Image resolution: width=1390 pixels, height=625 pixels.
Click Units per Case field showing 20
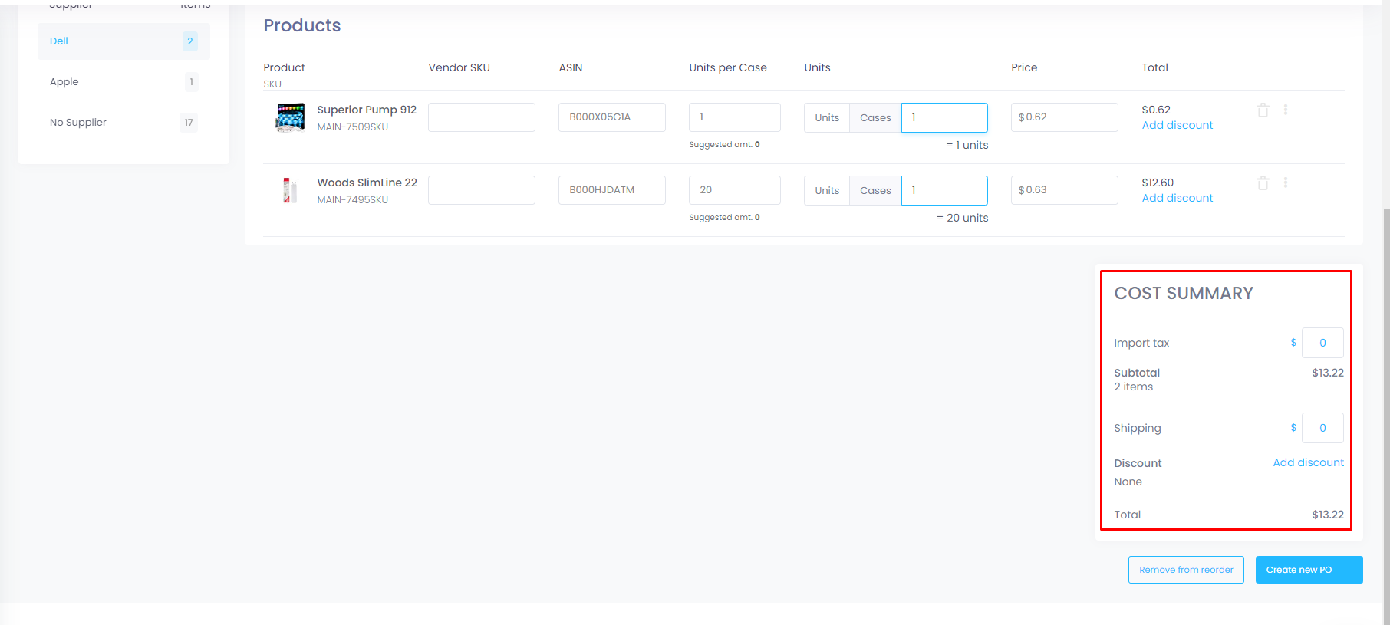coord(735,190)
